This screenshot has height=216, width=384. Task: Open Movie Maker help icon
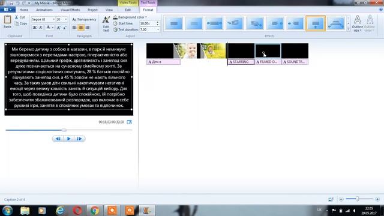[381, 10]
